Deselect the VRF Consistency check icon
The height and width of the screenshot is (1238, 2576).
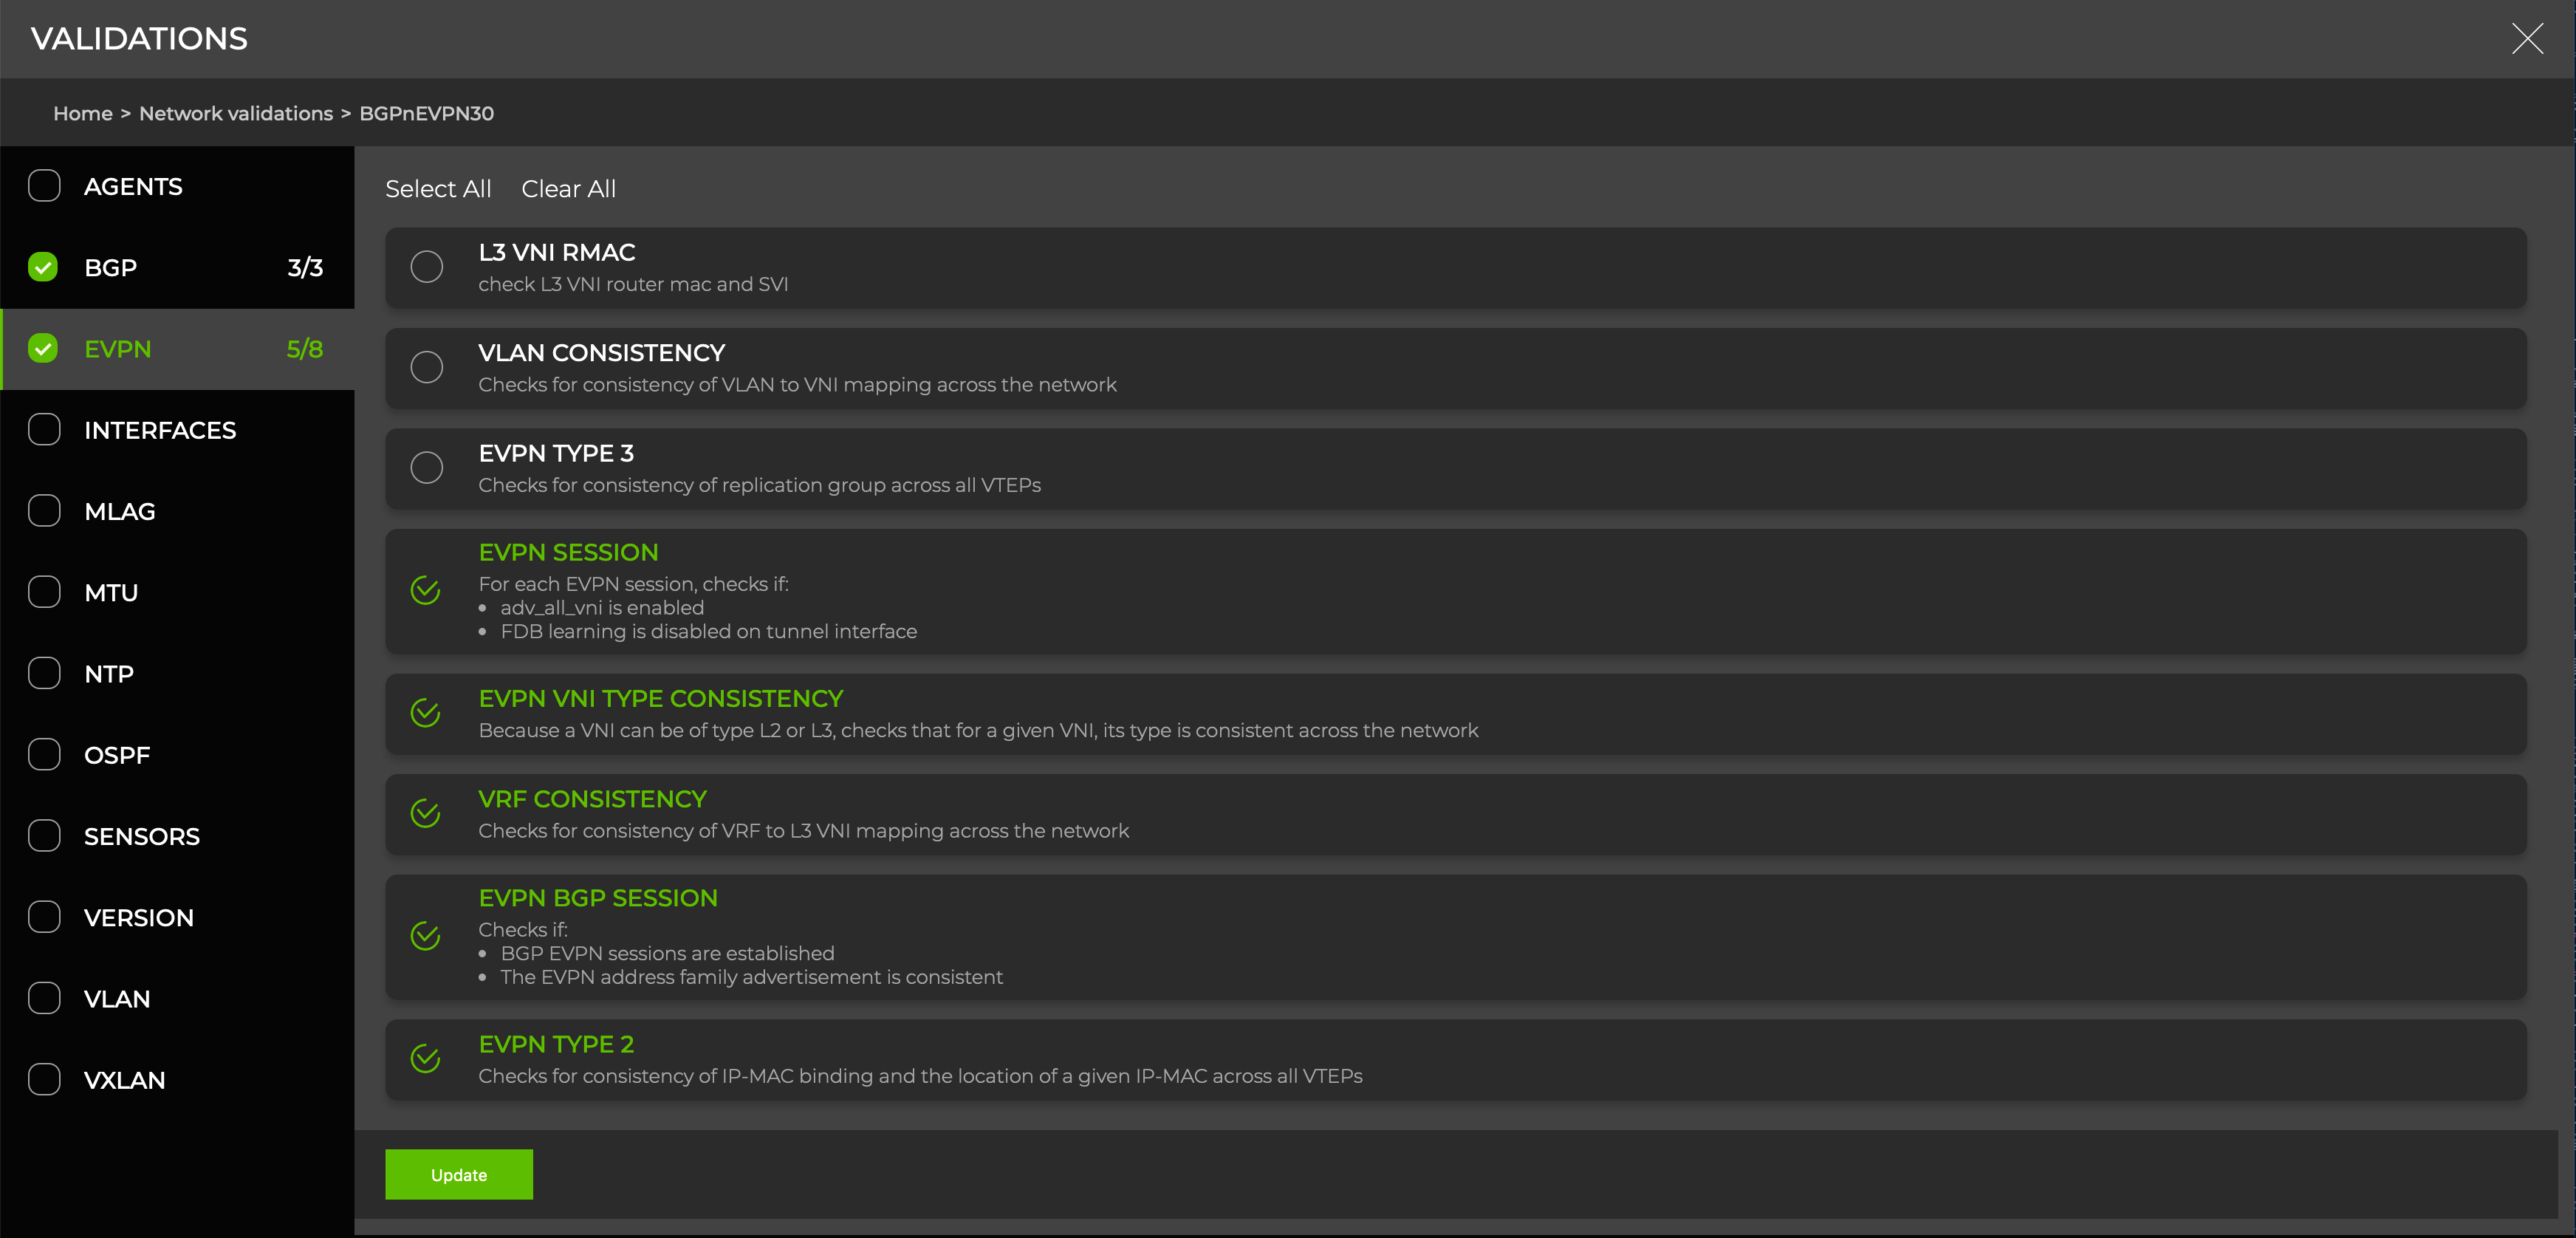pyautogui.click(x=426, y=814)
